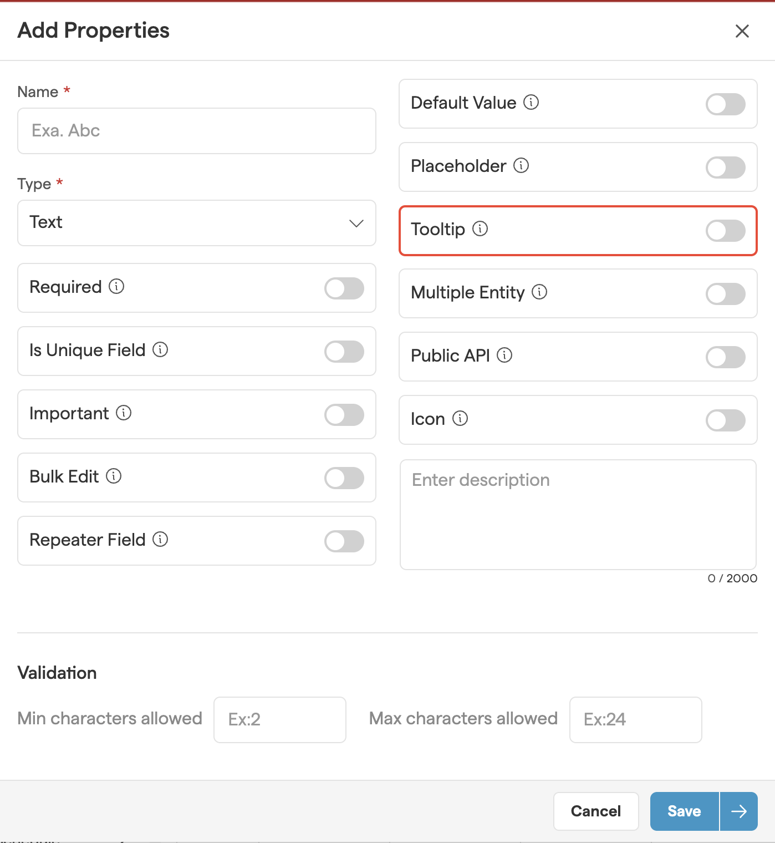
Task: Enable the Required toggle
Action: pos(344,288)
